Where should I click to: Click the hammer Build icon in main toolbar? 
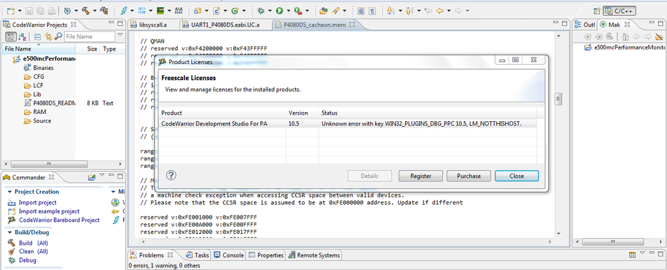click(86, 10)
